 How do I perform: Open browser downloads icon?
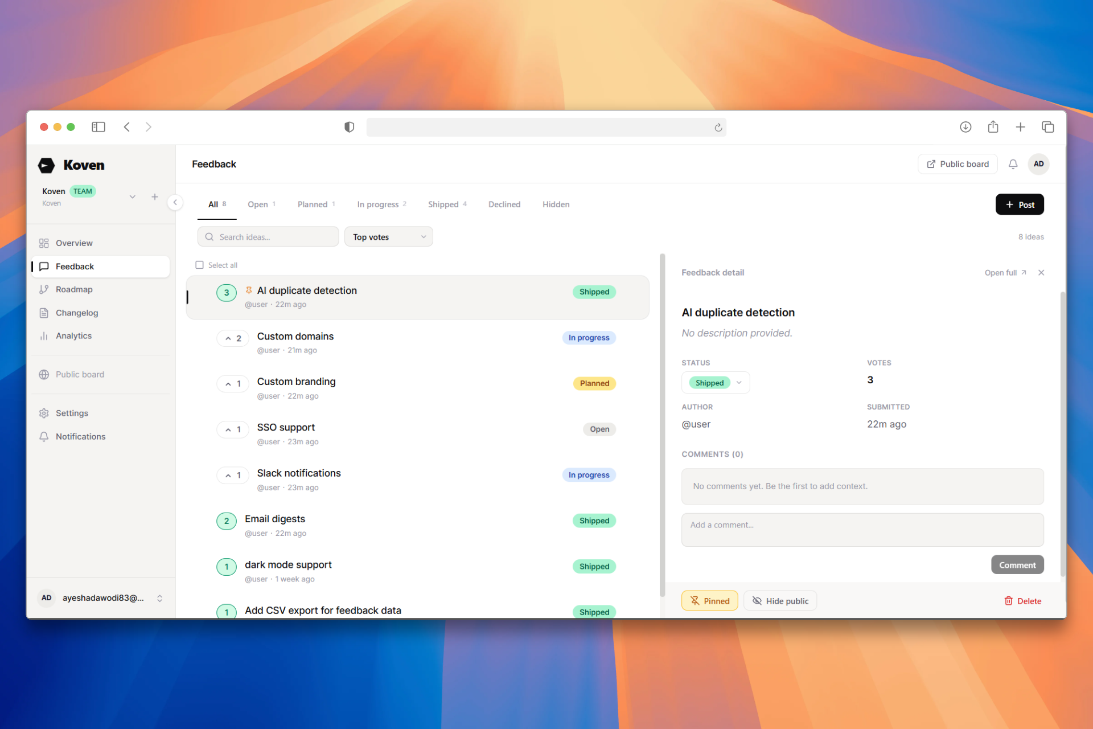click(965, 127)
